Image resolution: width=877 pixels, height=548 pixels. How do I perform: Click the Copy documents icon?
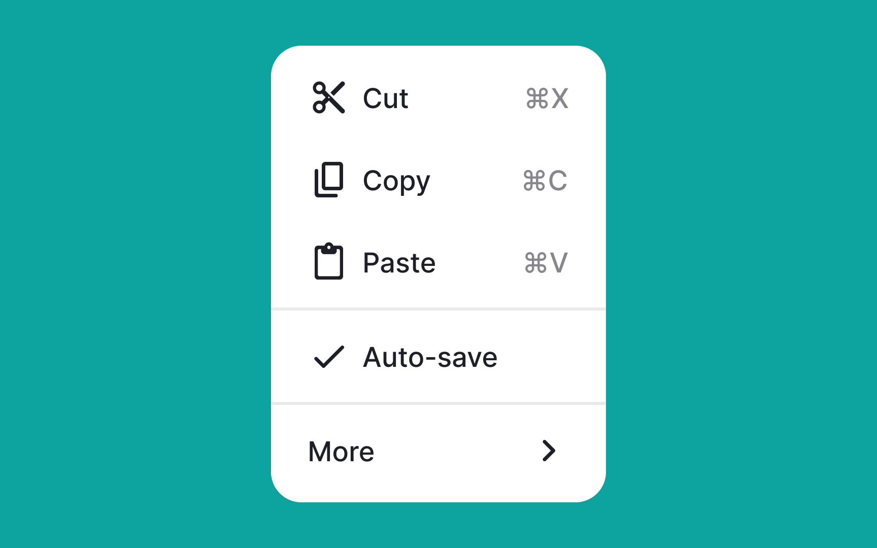click(x=329, y=180)
